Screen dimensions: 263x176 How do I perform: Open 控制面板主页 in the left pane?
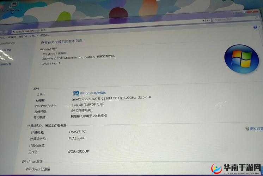8,43
